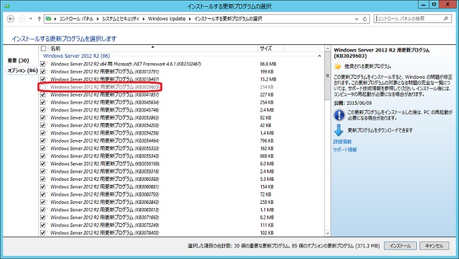The width and height of the screenshot is (459, 259).
Task: Click the search magnifier icon
Action: [446, 19]
